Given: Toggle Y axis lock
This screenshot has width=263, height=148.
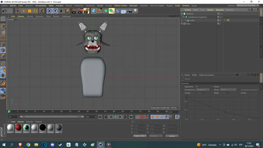Looking at the screenshot, I should (55, 11).
